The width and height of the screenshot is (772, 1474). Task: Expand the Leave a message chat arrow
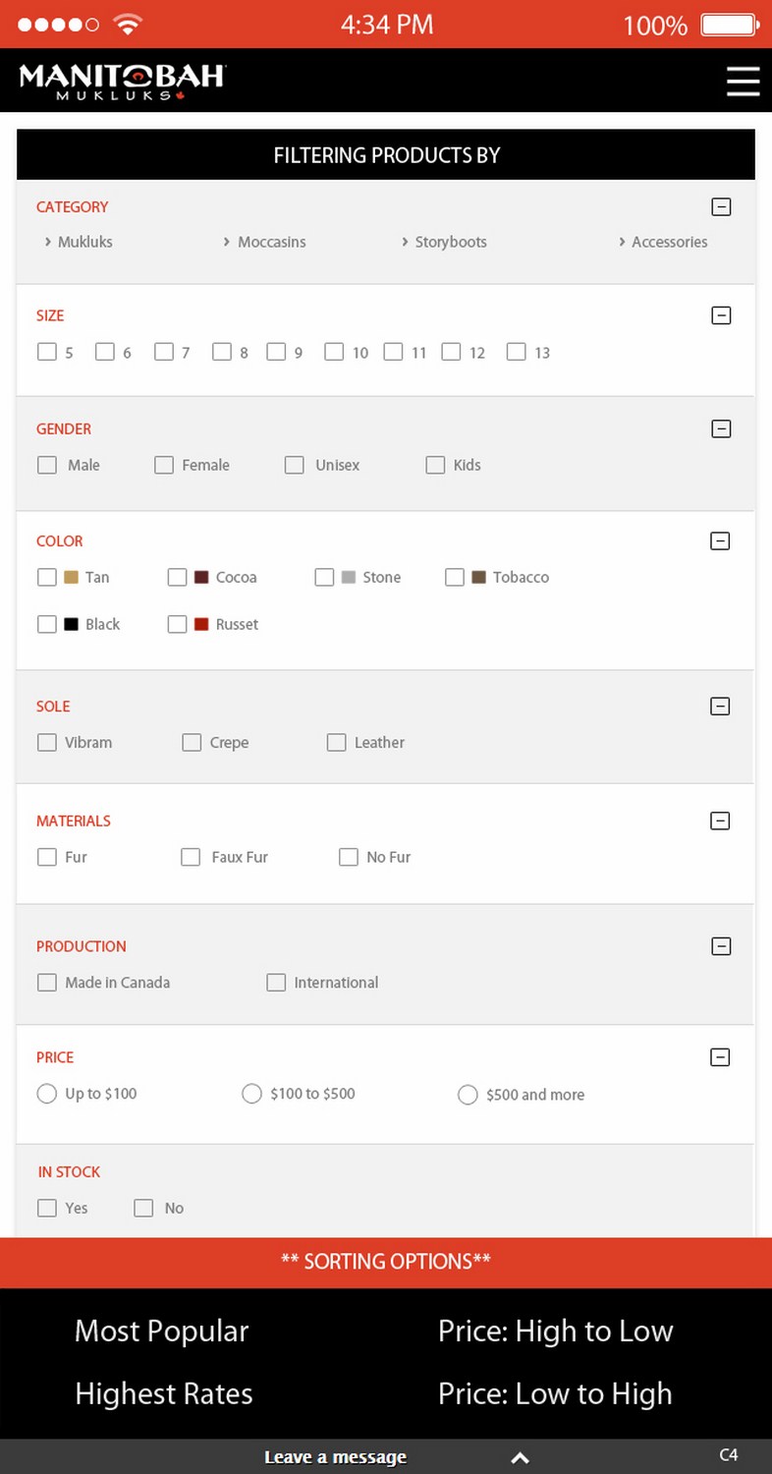(521, 1457)
